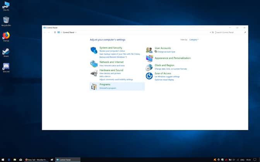Click the ENG language indicator in tray

pos(242,160)
